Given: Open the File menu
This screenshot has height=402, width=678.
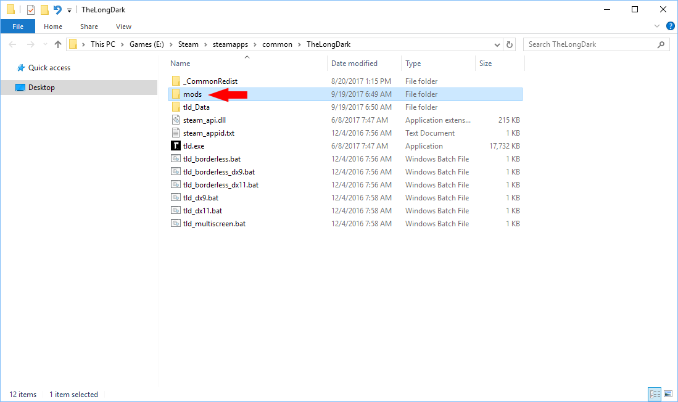Looking at the screenshot, I should click(18, 27).
